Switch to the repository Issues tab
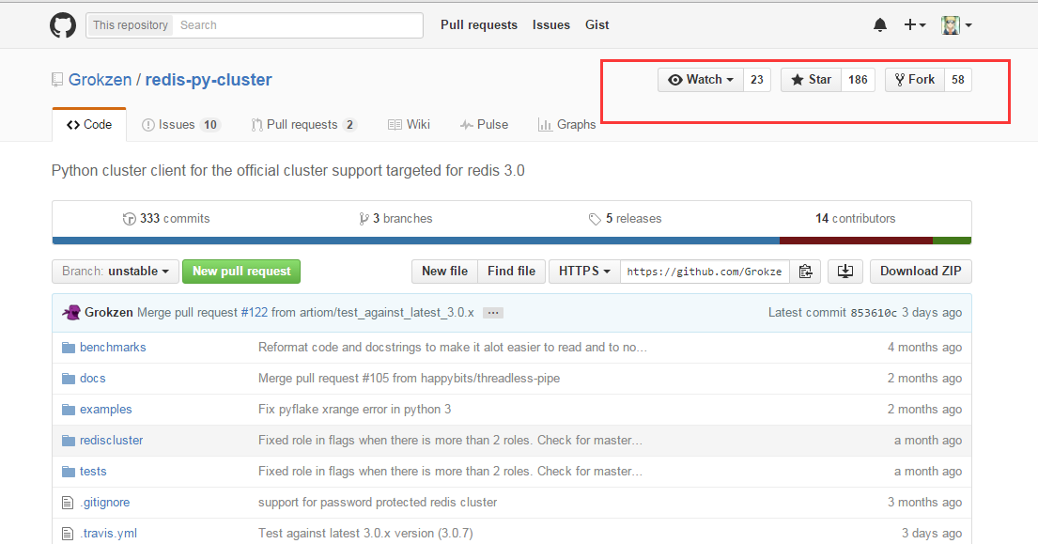Screen dimensions: 1038x544 [180, 124]
